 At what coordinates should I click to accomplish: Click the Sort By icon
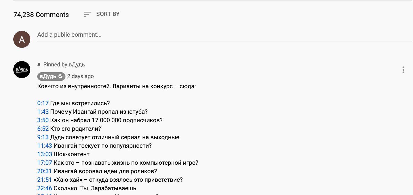point(87,14)
